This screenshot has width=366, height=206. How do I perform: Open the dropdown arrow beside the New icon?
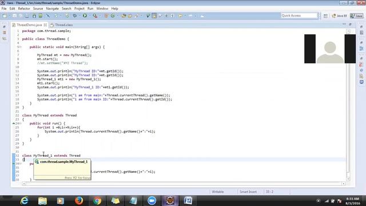tap(9, 16)
